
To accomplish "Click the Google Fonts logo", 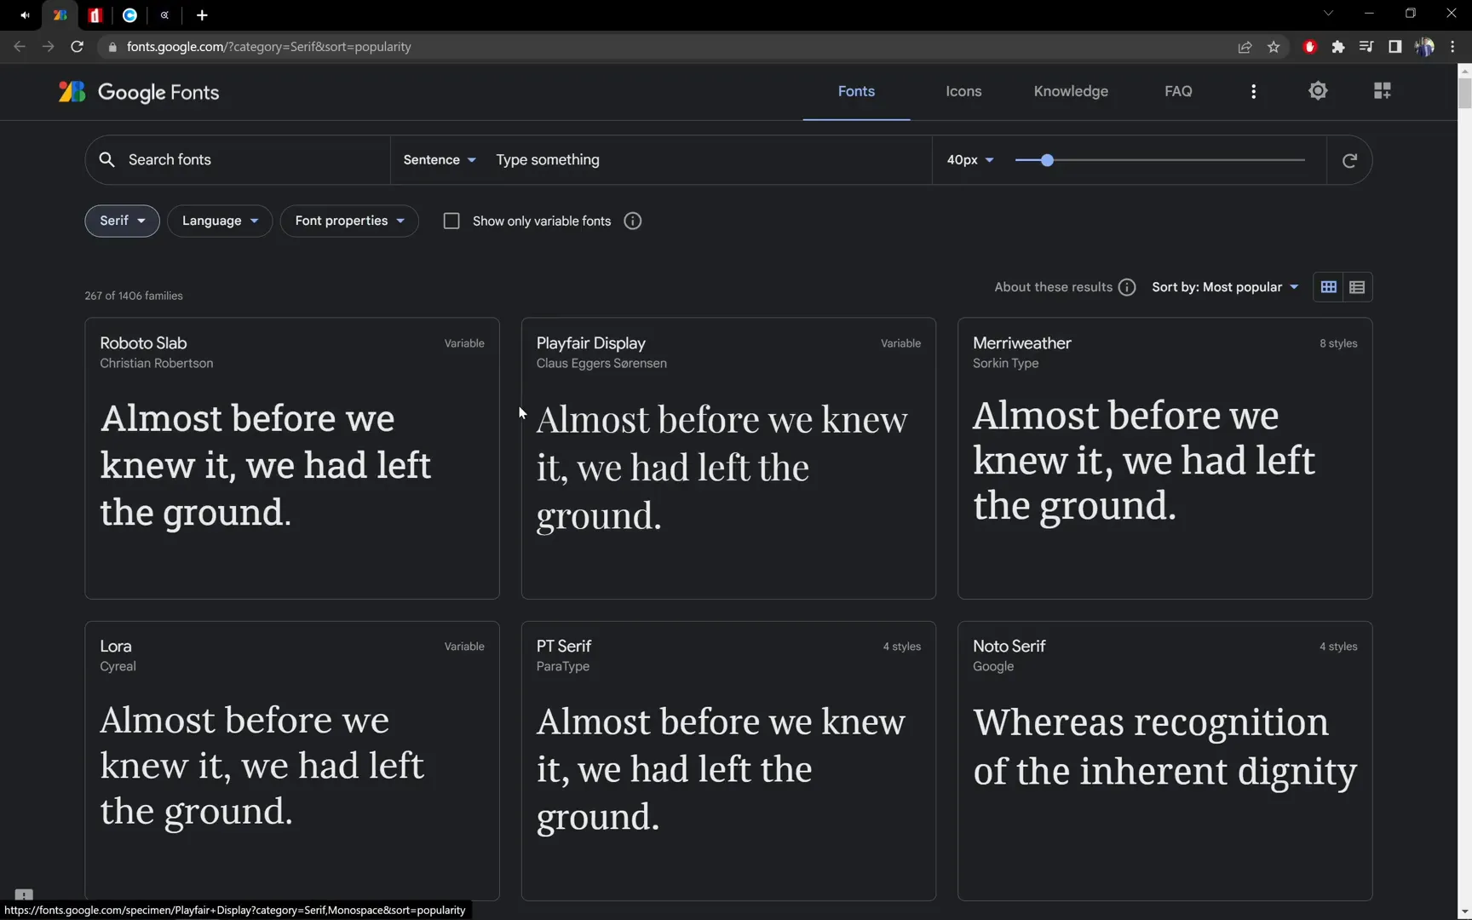I will (x=139, y=92).
